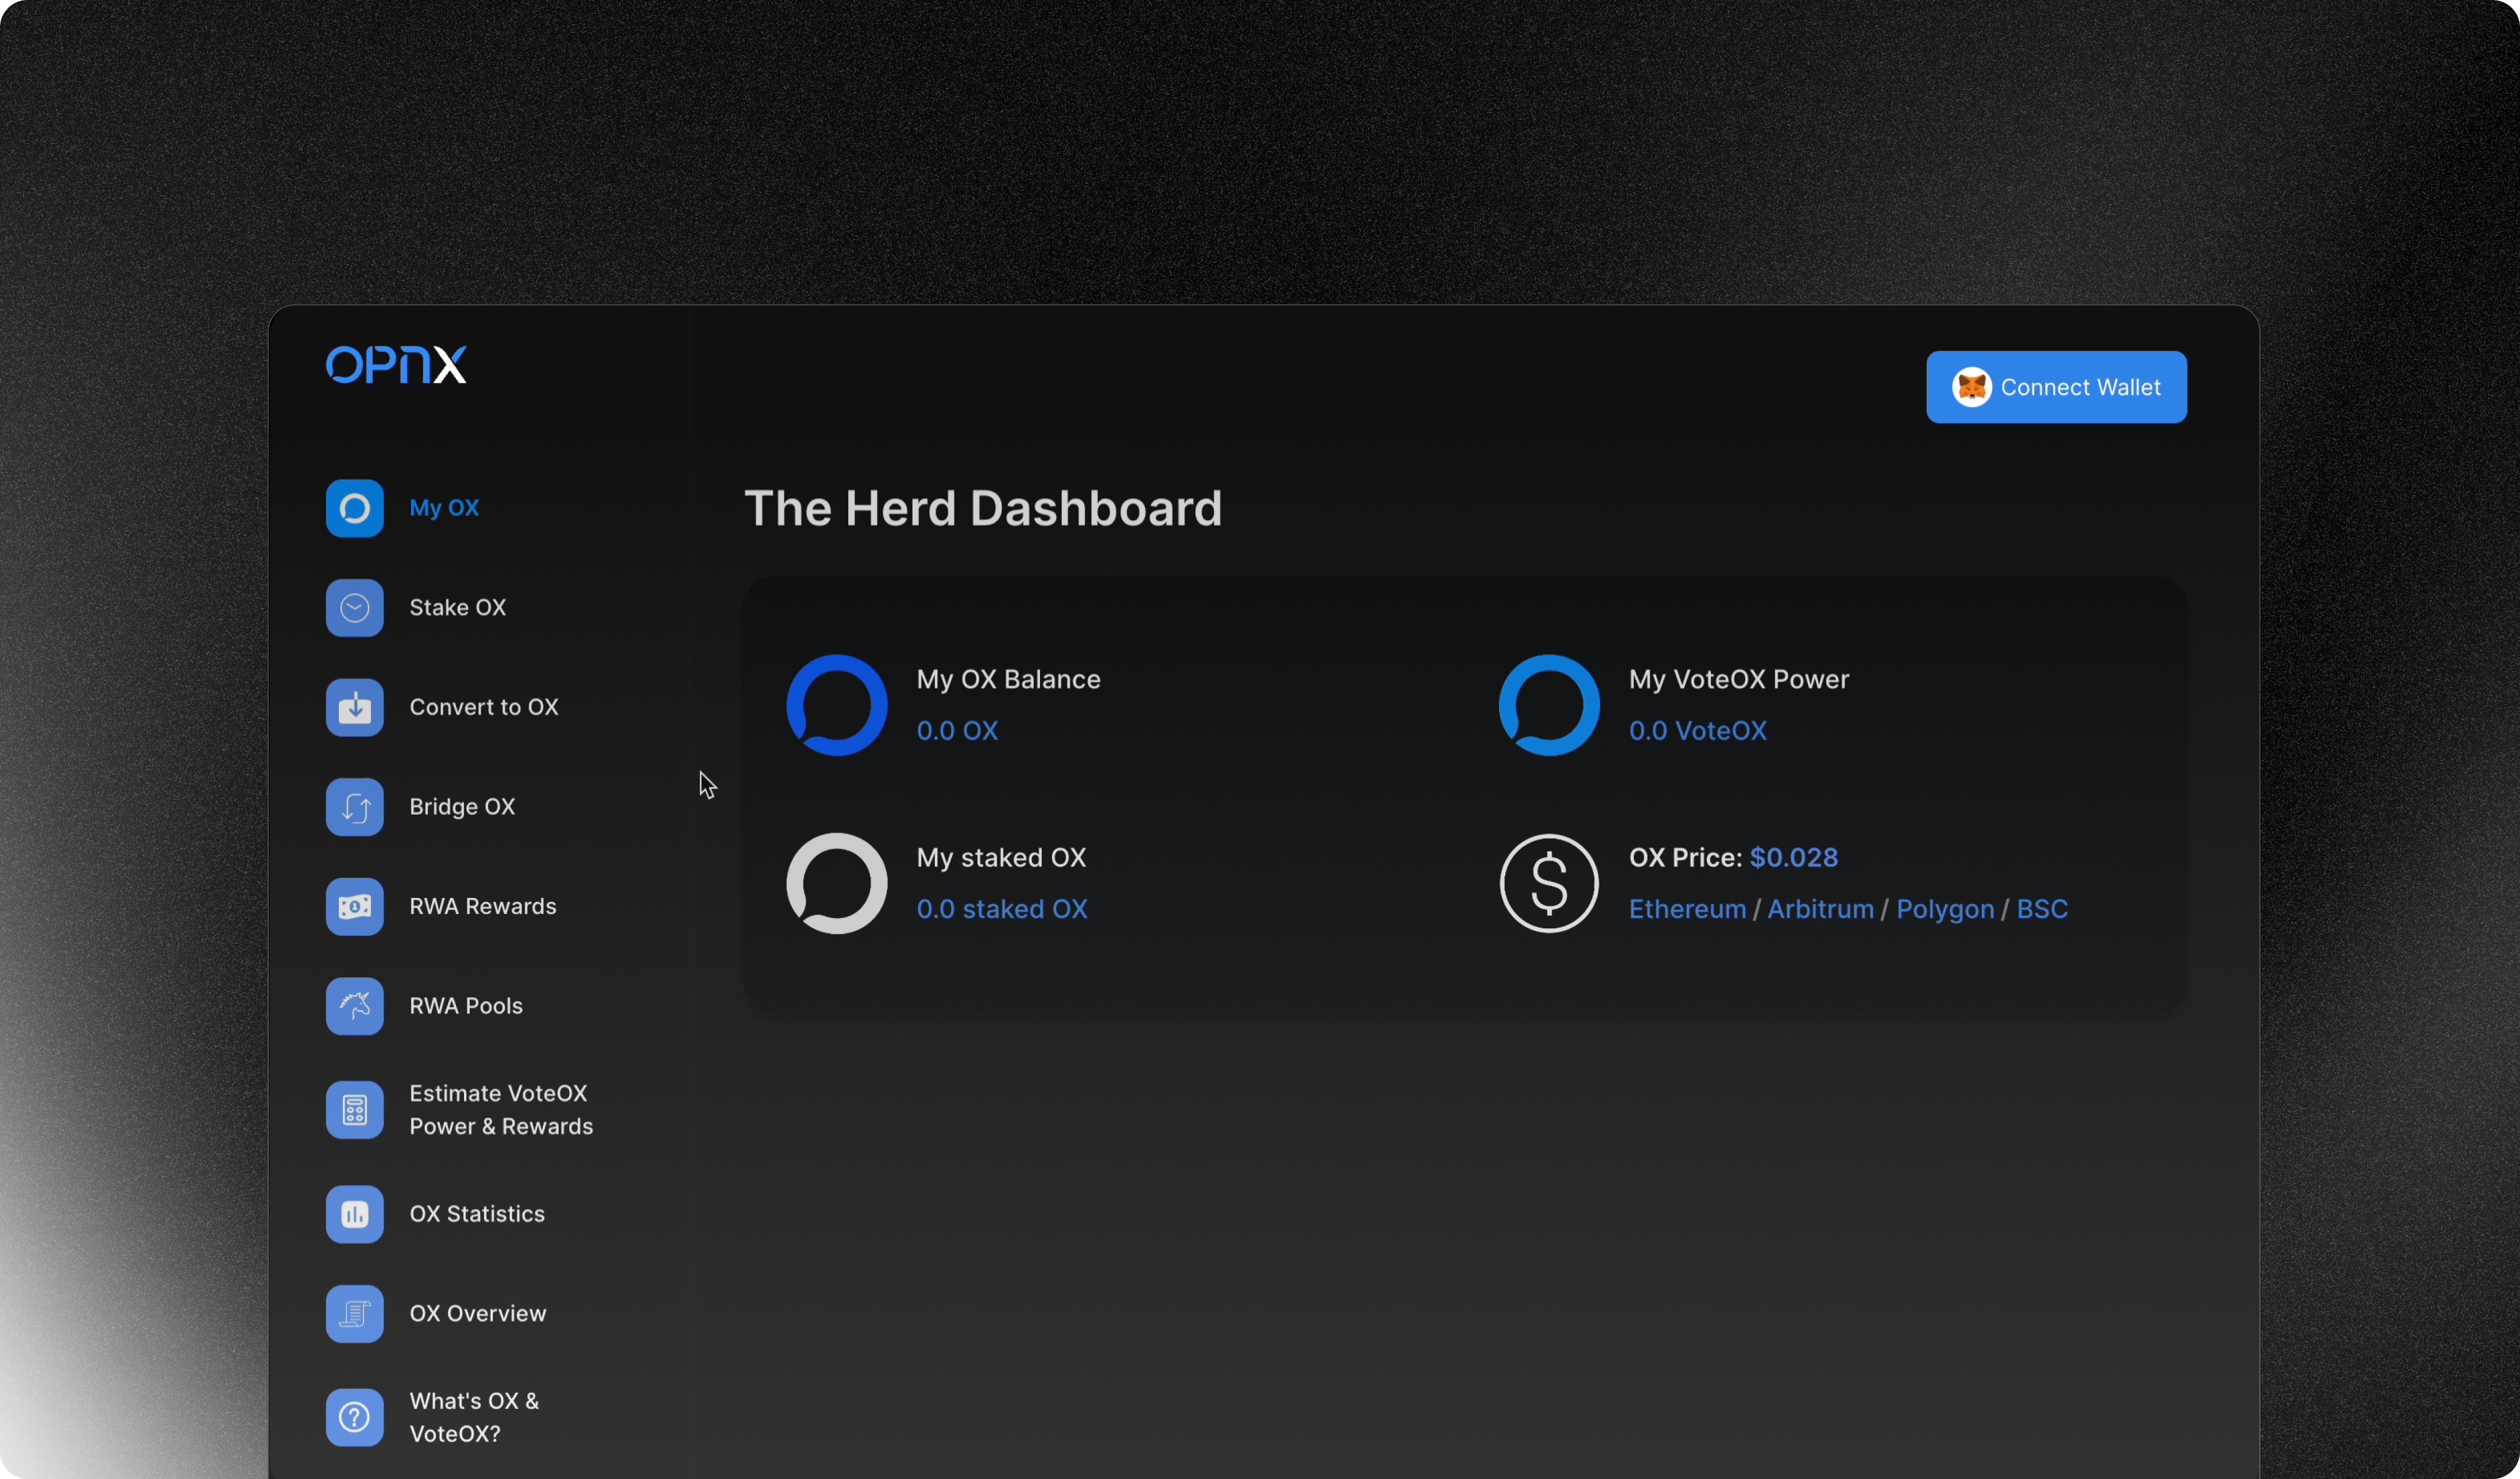
Task: Click the Stake OX clock icon
Action: (354, 608)
